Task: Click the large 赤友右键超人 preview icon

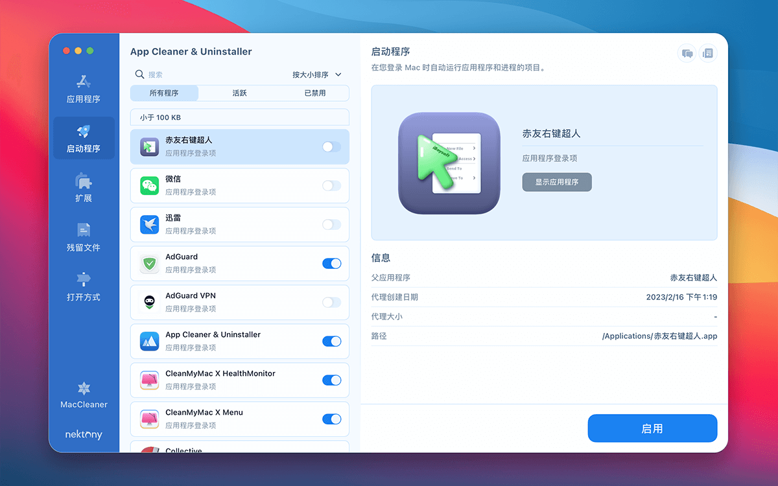Action: coord(449,163)
